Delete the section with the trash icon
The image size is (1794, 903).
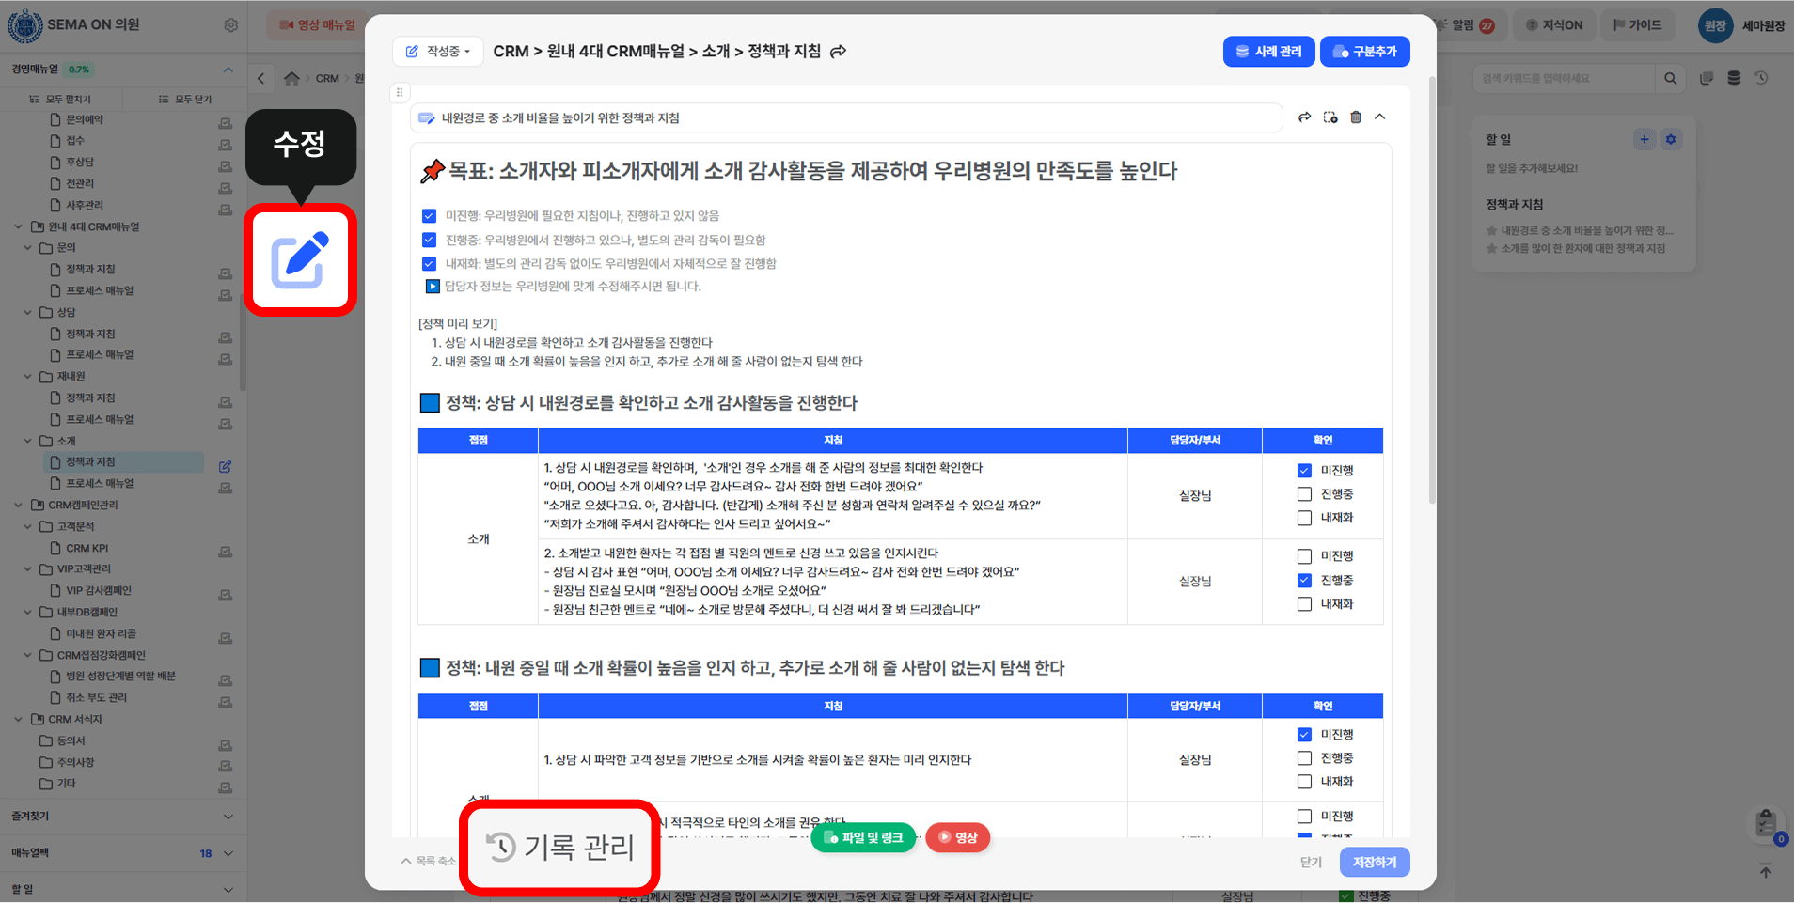click(x=1356, y=117)
